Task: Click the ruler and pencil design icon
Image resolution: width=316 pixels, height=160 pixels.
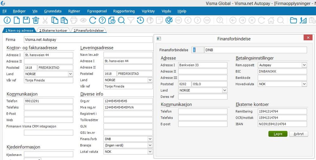Action: click(x=303, y=20)
